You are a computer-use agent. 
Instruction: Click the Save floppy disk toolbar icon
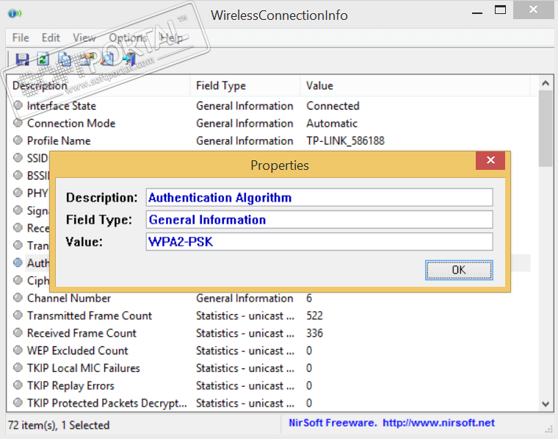[23, 59]
